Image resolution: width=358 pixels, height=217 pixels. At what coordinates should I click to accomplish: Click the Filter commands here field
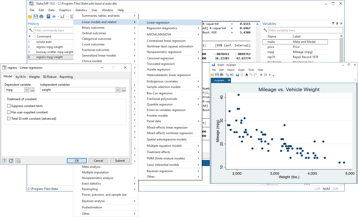(53, 30)
